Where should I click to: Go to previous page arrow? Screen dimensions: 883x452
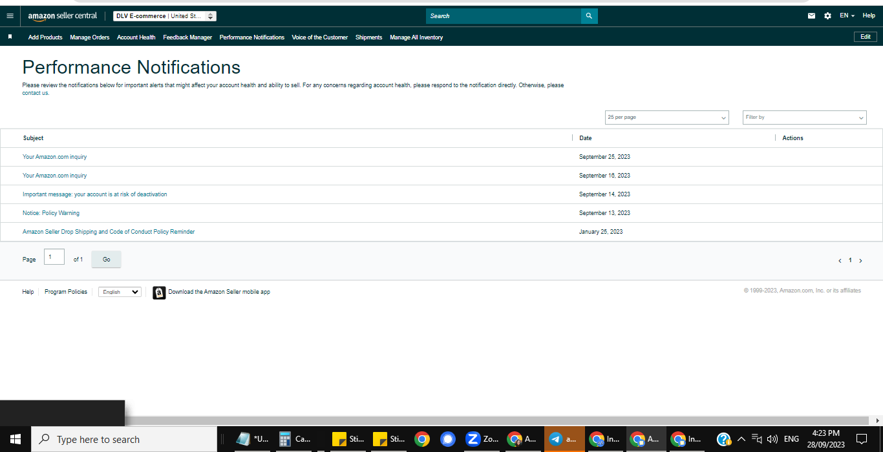click(840, 261)
